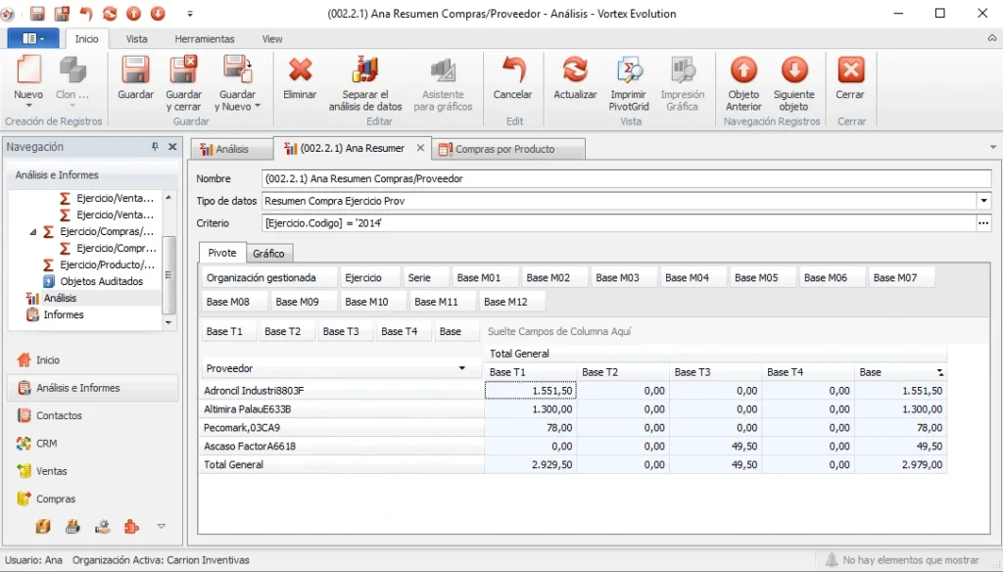Collapse the Ejercicio/Compras tree node
1003x572 pixels.
tap(33, 232)
